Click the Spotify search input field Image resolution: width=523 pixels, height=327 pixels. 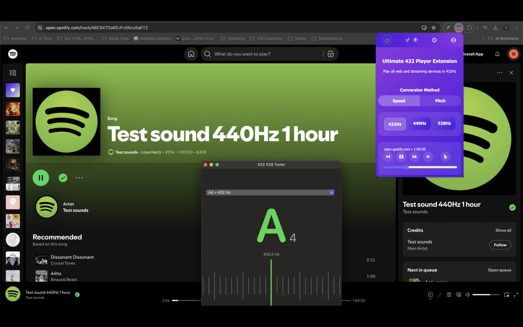pyautogui.click(x=261, y=54)
